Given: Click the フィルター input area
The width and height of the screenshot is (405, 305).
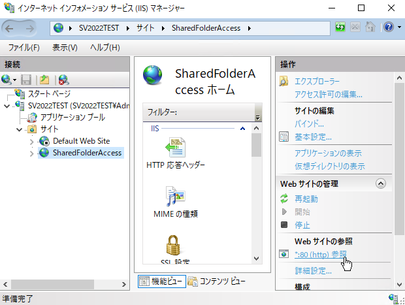Looking at the screenshot, I should pos(199,112).
